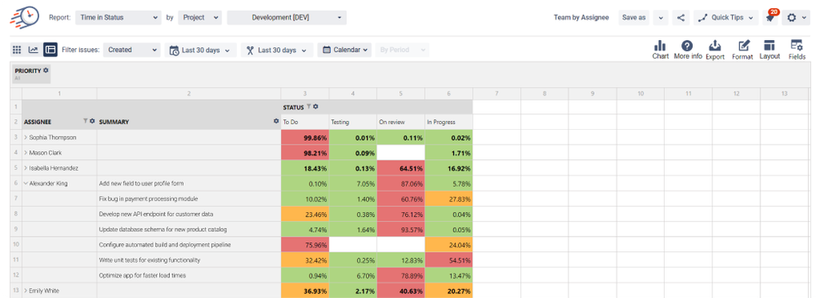
Task: Collapse the Alexander King row
Action: click(x=25, y=184)
